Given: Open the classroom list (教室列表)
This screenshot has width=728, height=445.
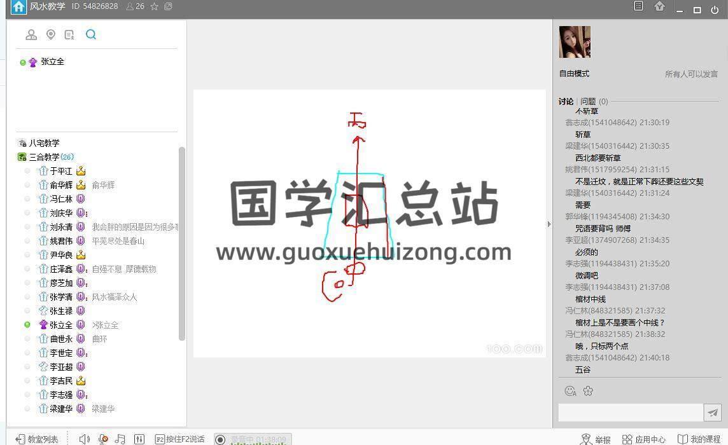Looking at the screenshot, I should (37, 439).
